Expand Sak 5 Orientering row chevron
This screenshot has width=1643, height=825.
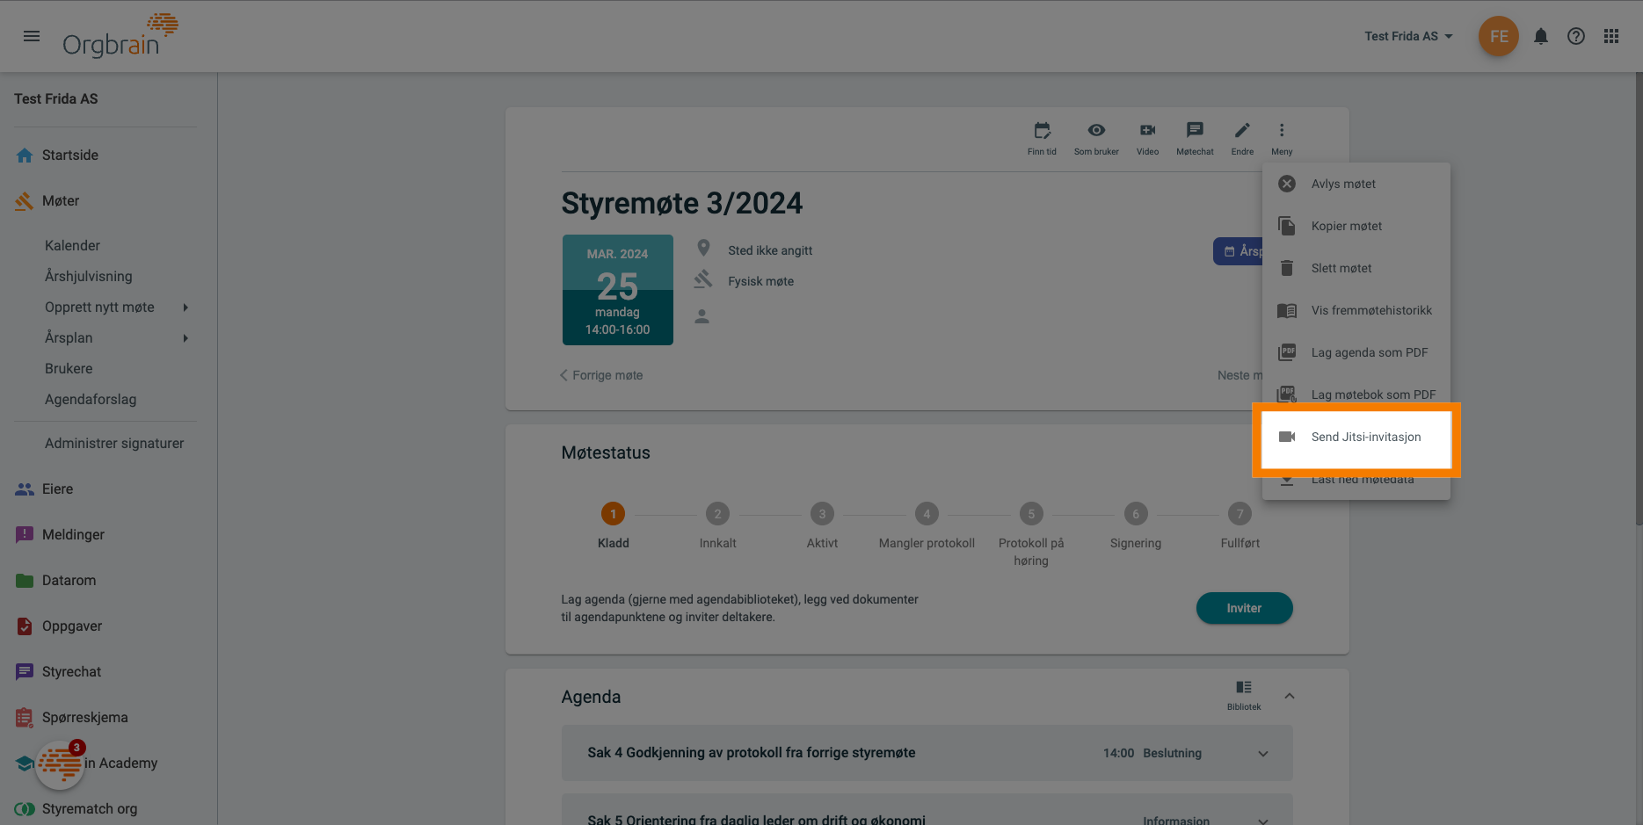click(1263, 821)
